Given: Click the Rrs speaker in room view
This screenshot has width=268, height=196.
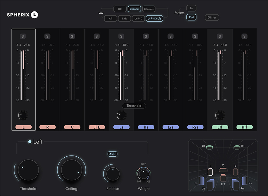Looking at the screenshot, I should 236,185.
